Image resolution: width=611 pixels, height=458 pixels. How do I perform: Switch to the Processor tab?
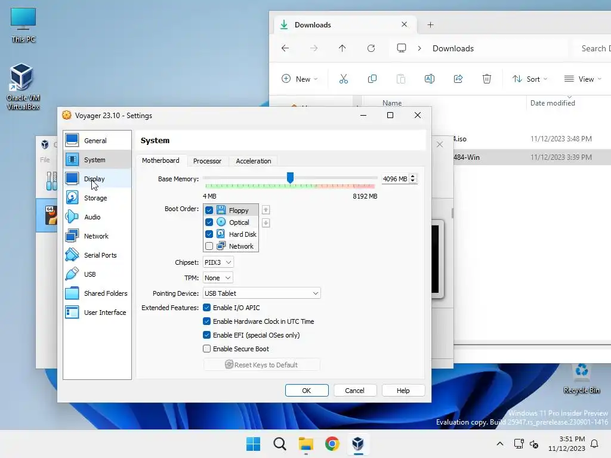point(207,161)
